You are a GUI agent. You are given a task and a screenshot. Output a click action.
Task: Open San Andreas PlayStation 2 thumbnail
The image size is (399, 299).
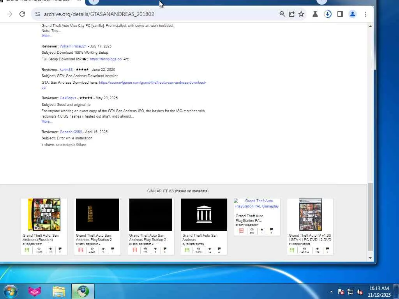click(x=97, y=215)
